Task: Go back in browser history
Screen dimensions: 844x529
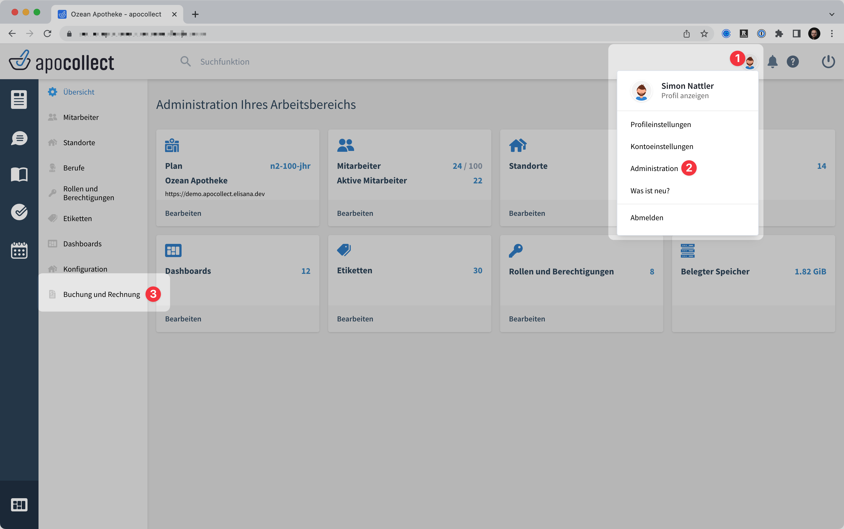Action: (12, 34)
